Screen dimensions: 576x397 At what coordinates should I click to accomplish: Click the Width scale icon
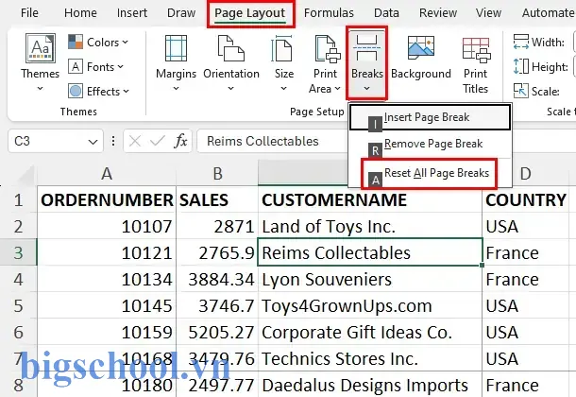coord(521,42)
